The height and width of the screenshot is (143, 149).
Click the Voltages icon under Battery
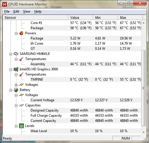click(x=21, y=95)
